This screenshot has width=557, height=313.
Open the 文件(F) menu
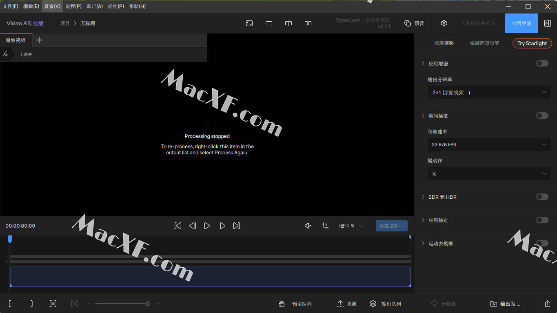click(x=11, y=6)
